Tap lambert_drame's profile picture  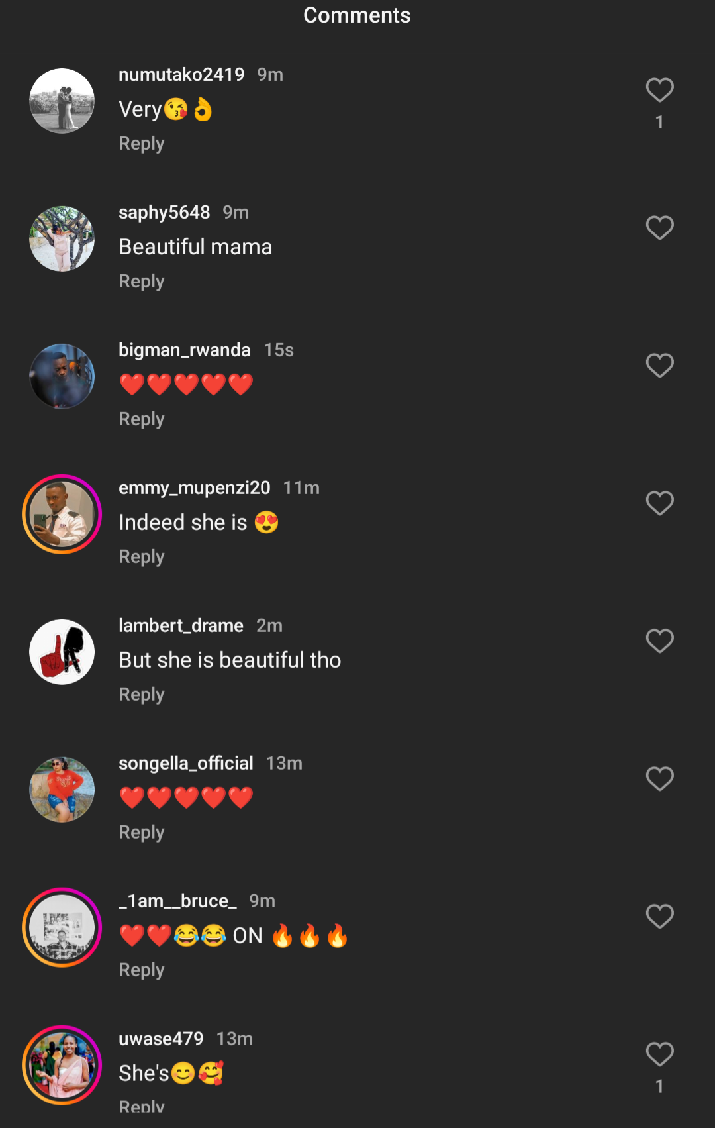(x=62, y=652)
